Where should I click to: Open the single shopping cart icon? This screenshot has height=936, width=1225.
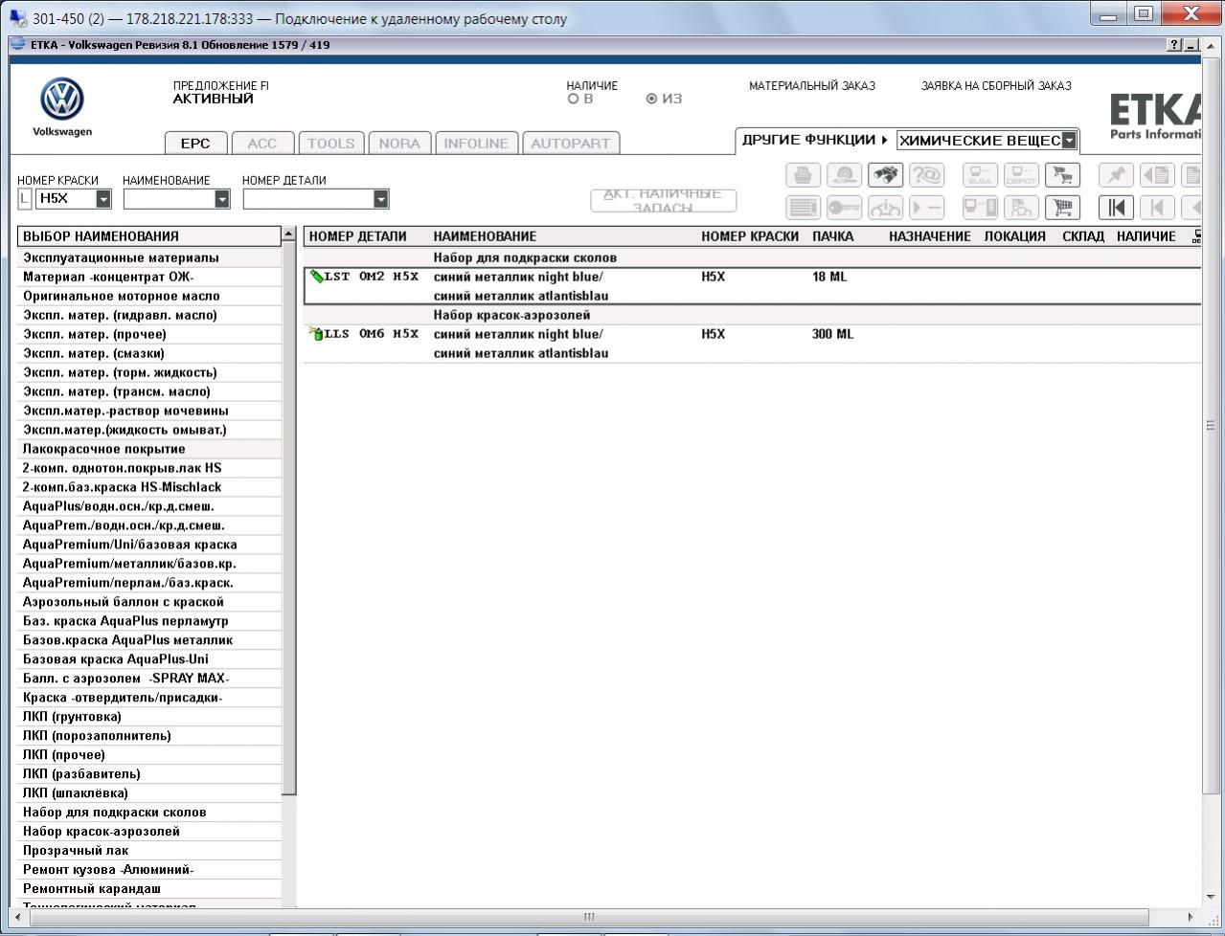click(1062, 207)
